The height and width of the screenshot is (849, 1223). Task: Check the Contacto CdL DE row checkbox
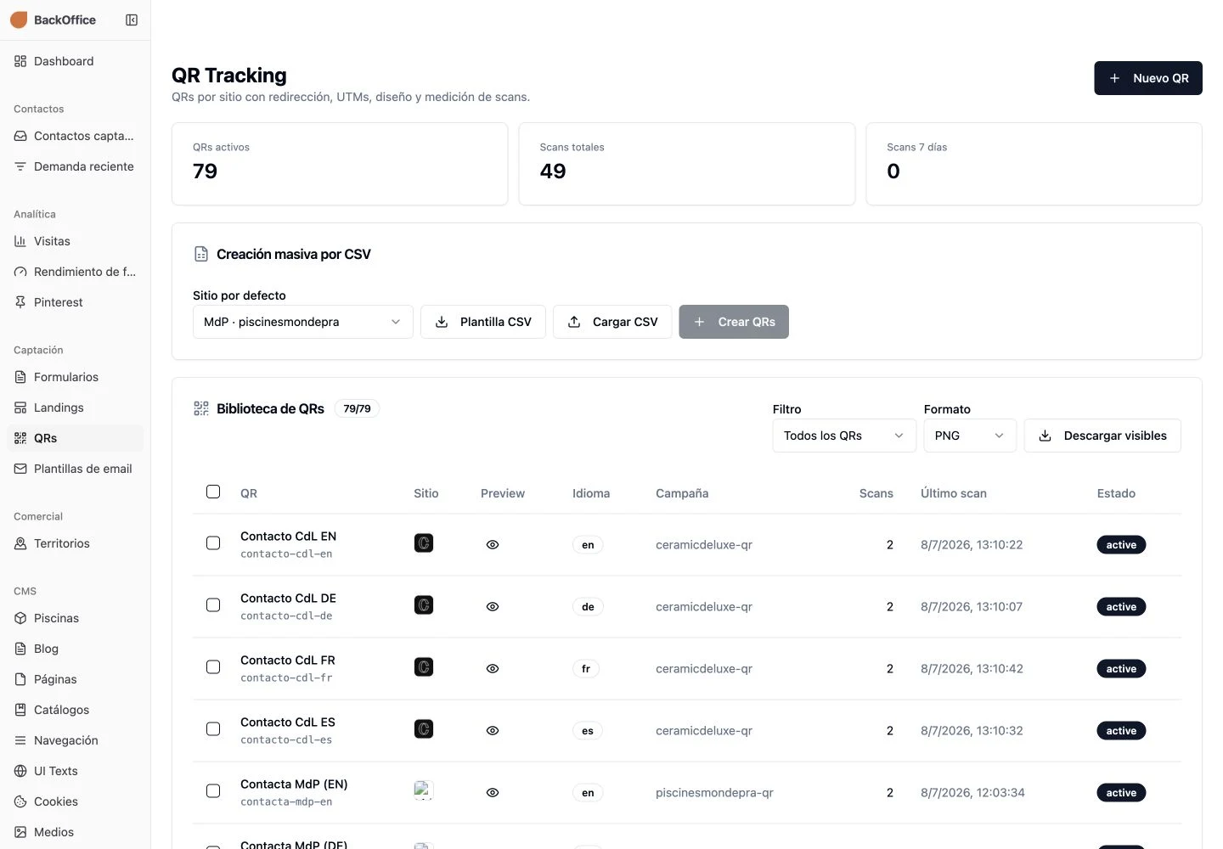213,605
